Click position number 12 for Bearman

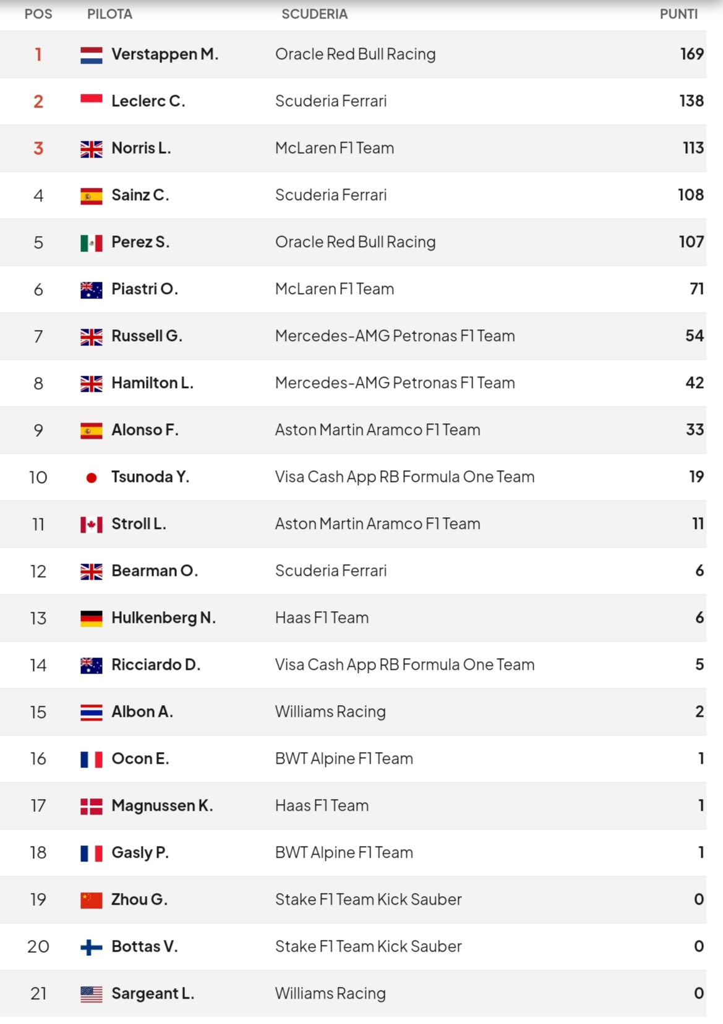point(38,571)
